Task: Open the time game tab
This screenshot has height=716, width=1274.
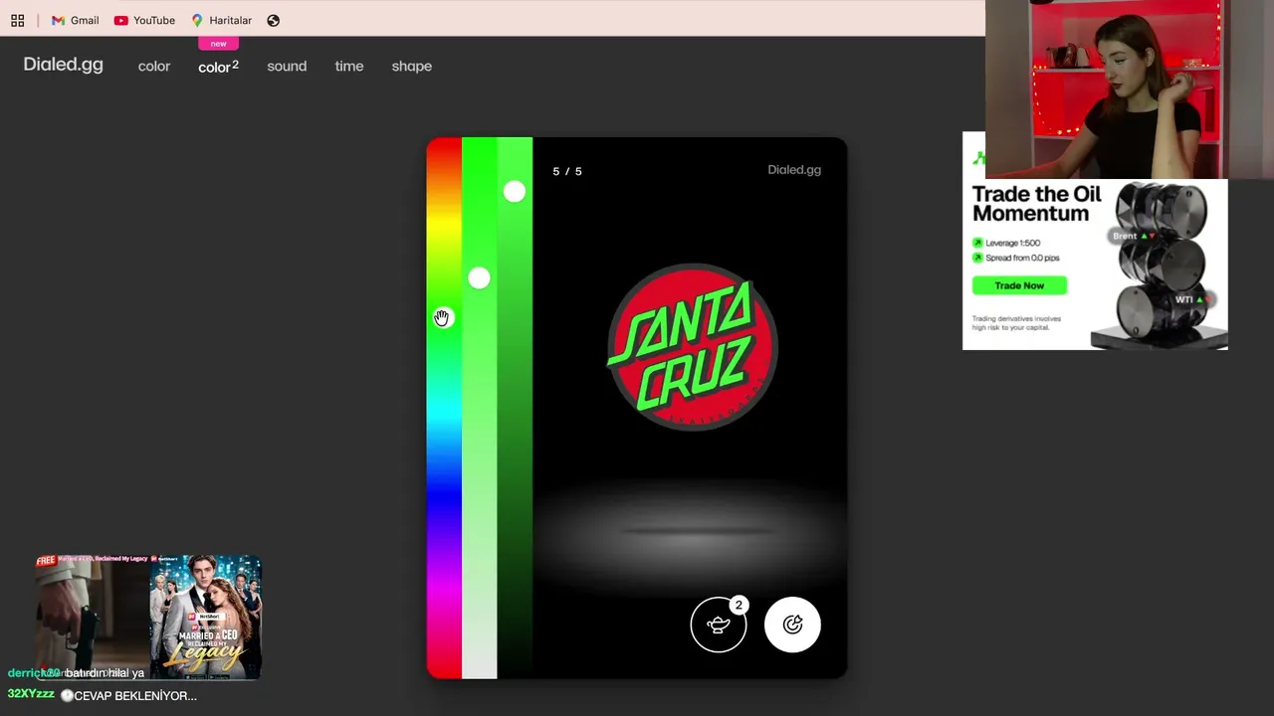Action: pyautogui.click(x=349, y=67)
